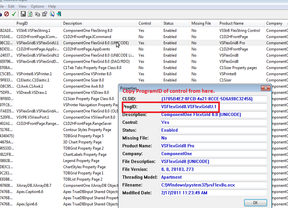Sort by Product Name column header

coord(241,23)
